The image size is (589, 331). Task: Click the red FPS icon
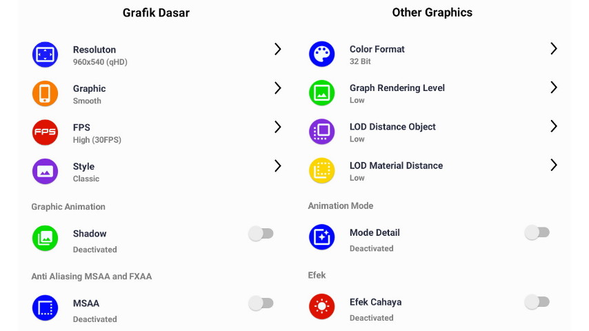45,132
